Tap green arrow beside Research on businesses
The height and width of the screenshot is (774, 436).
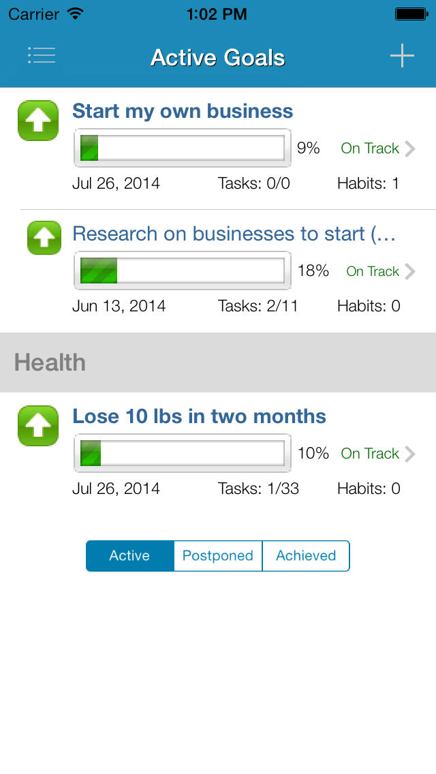pos(44,238)
